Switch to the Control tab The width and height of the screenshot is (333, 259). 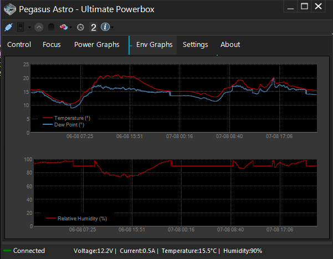pyautogui.click(x=19, y=45)
